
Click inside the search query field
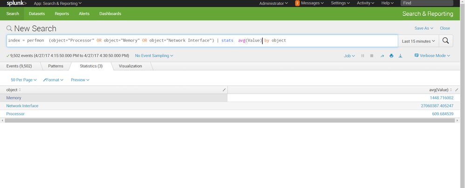coord(326,41)
